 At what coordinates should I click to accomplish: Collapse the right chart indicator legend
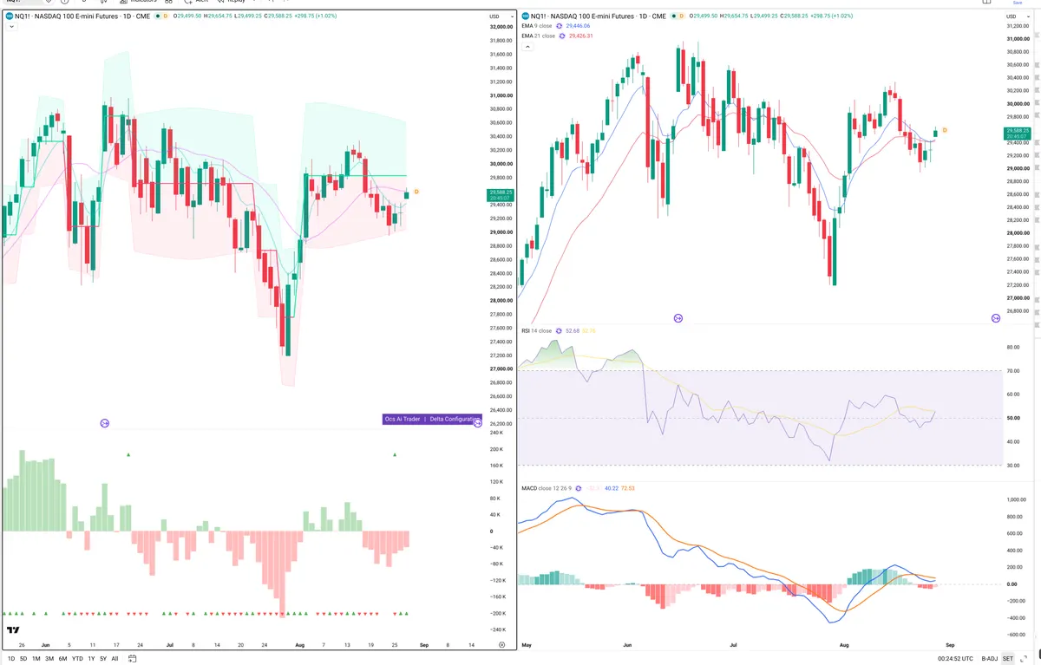[x=527, y=46]
